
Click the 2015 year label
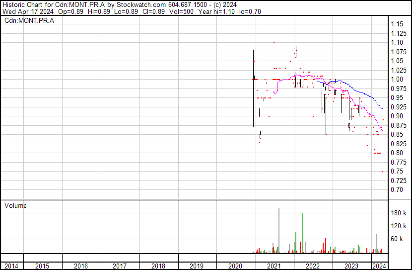click(42, 266)
